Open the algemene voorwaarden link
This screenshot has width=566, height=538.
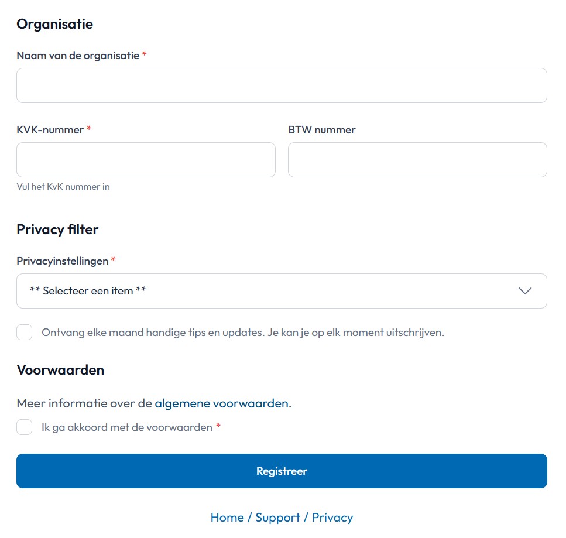(x=221, y=403)
